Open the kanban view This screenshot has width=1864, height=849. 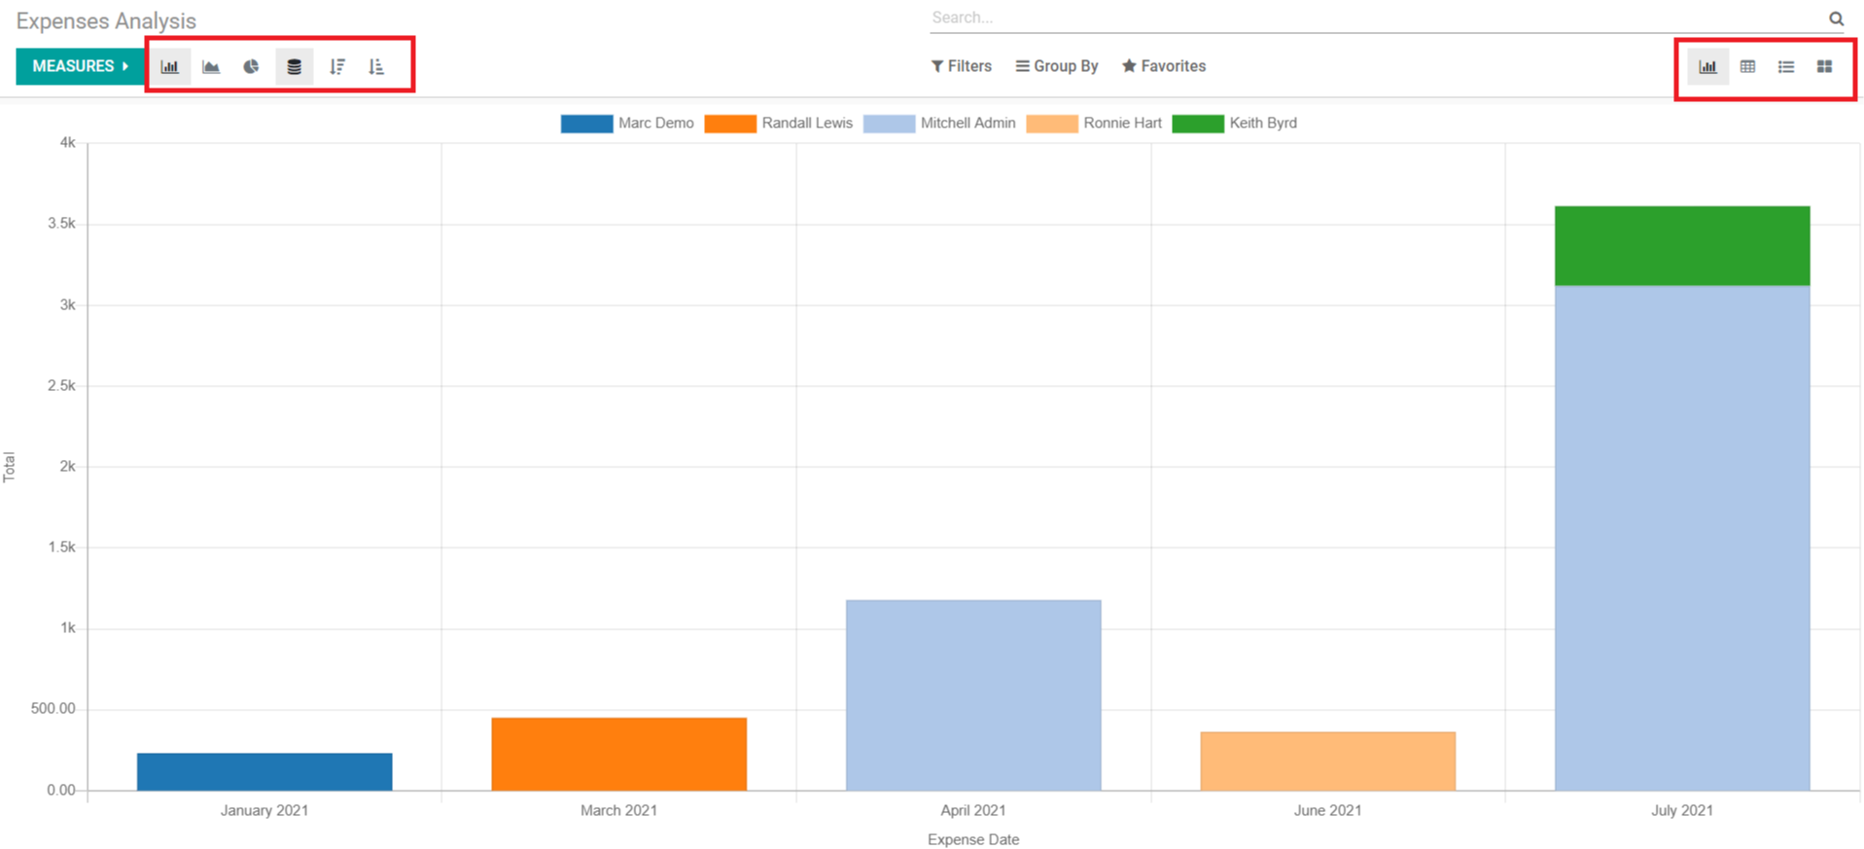(1824, 66)
